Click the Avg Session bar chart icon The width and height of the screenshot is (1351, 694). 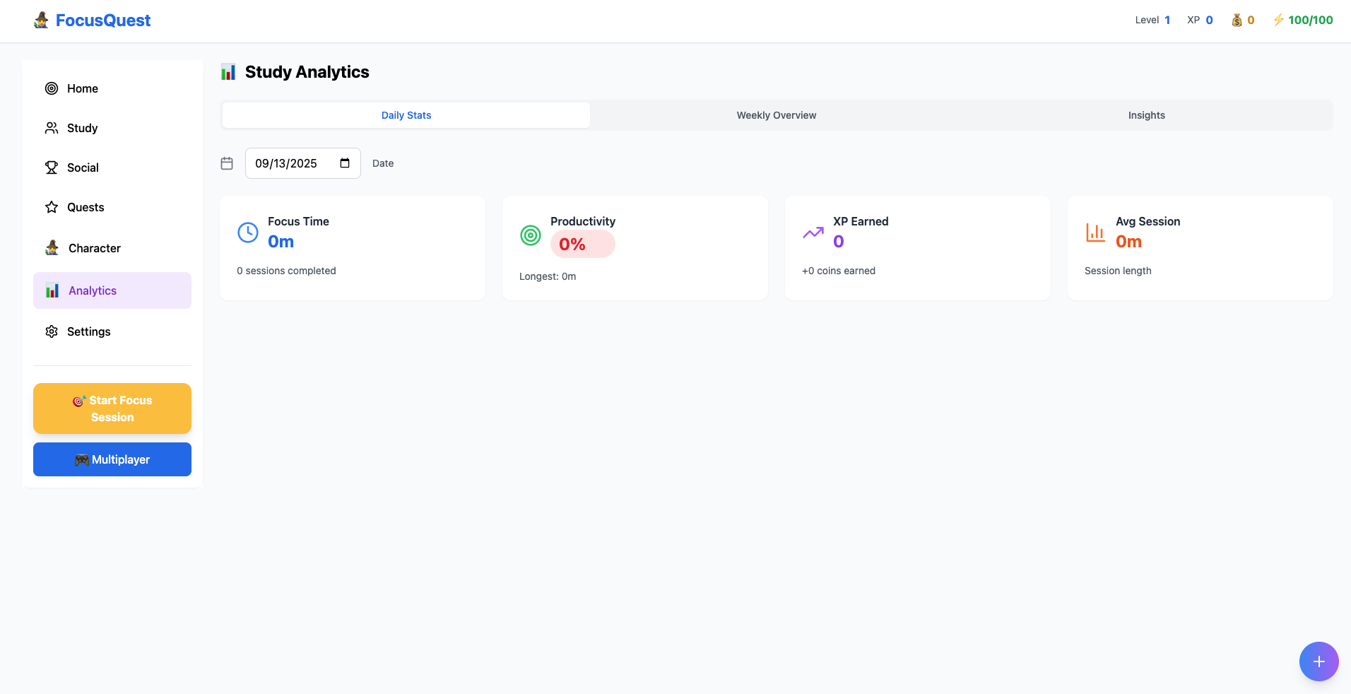point(1096,233)
